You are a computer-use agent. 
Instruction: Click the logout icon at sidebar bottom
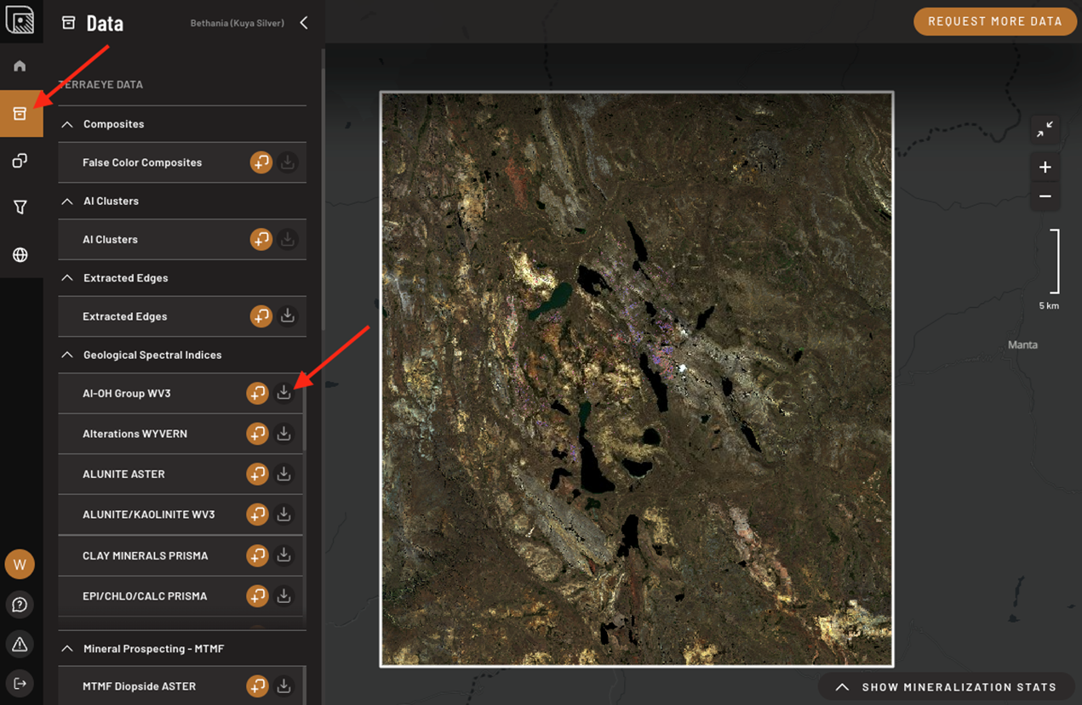(20, 684)
